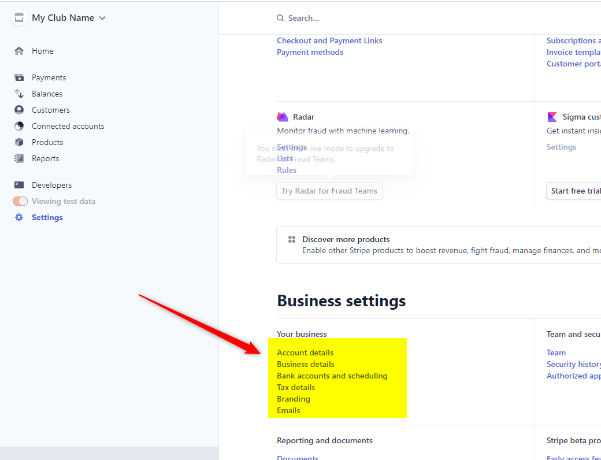Viewport: 601px width, 460px height.
Task: Open the Radar Lists link
Action: 285,158
